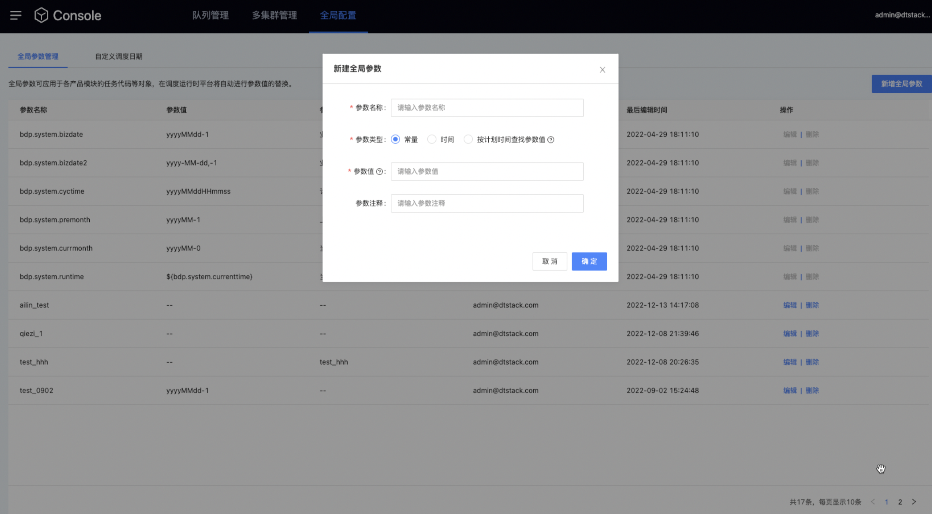Go to page 2
This screenshot has width=932, height=514.
900,502
